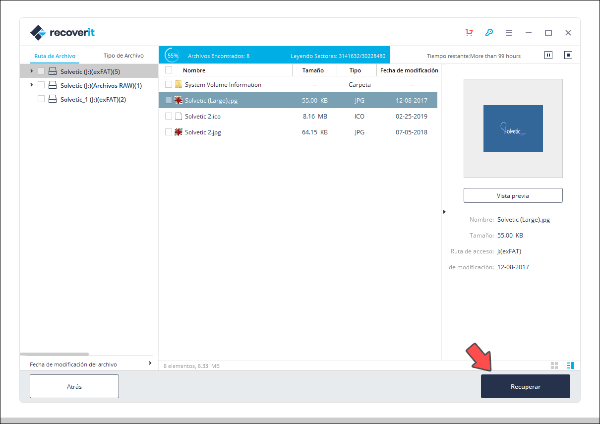Click the key registration icon
This screenshot has height=424, width=600.
pyautogui.click(x=489, y=33)
